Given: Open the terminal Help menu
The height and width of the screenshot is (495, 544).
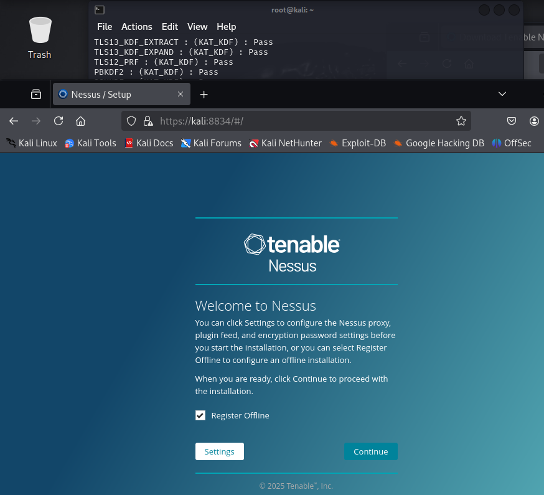Looking at the screenshot, I should click(226, 27).
